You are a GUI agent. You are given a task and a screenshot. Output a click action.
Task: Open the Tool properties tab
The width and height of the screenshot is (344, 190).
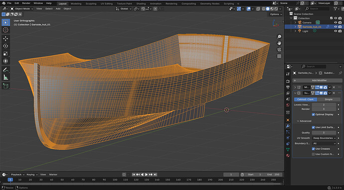288,74
